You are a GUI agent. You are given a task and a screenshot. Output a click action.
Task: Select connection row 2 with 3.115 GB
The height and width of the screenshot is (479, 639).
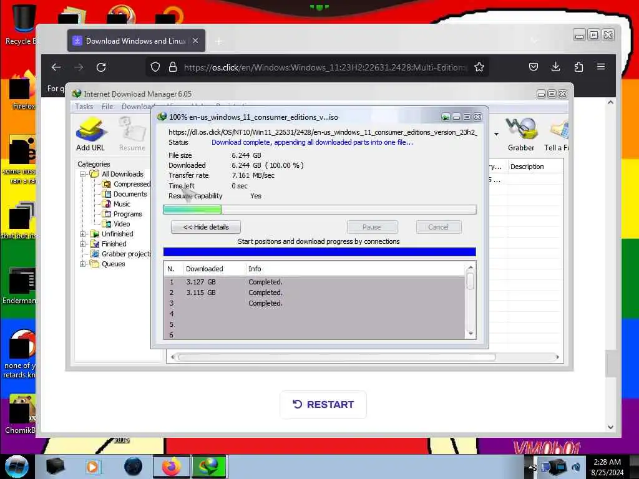[315, 293]
